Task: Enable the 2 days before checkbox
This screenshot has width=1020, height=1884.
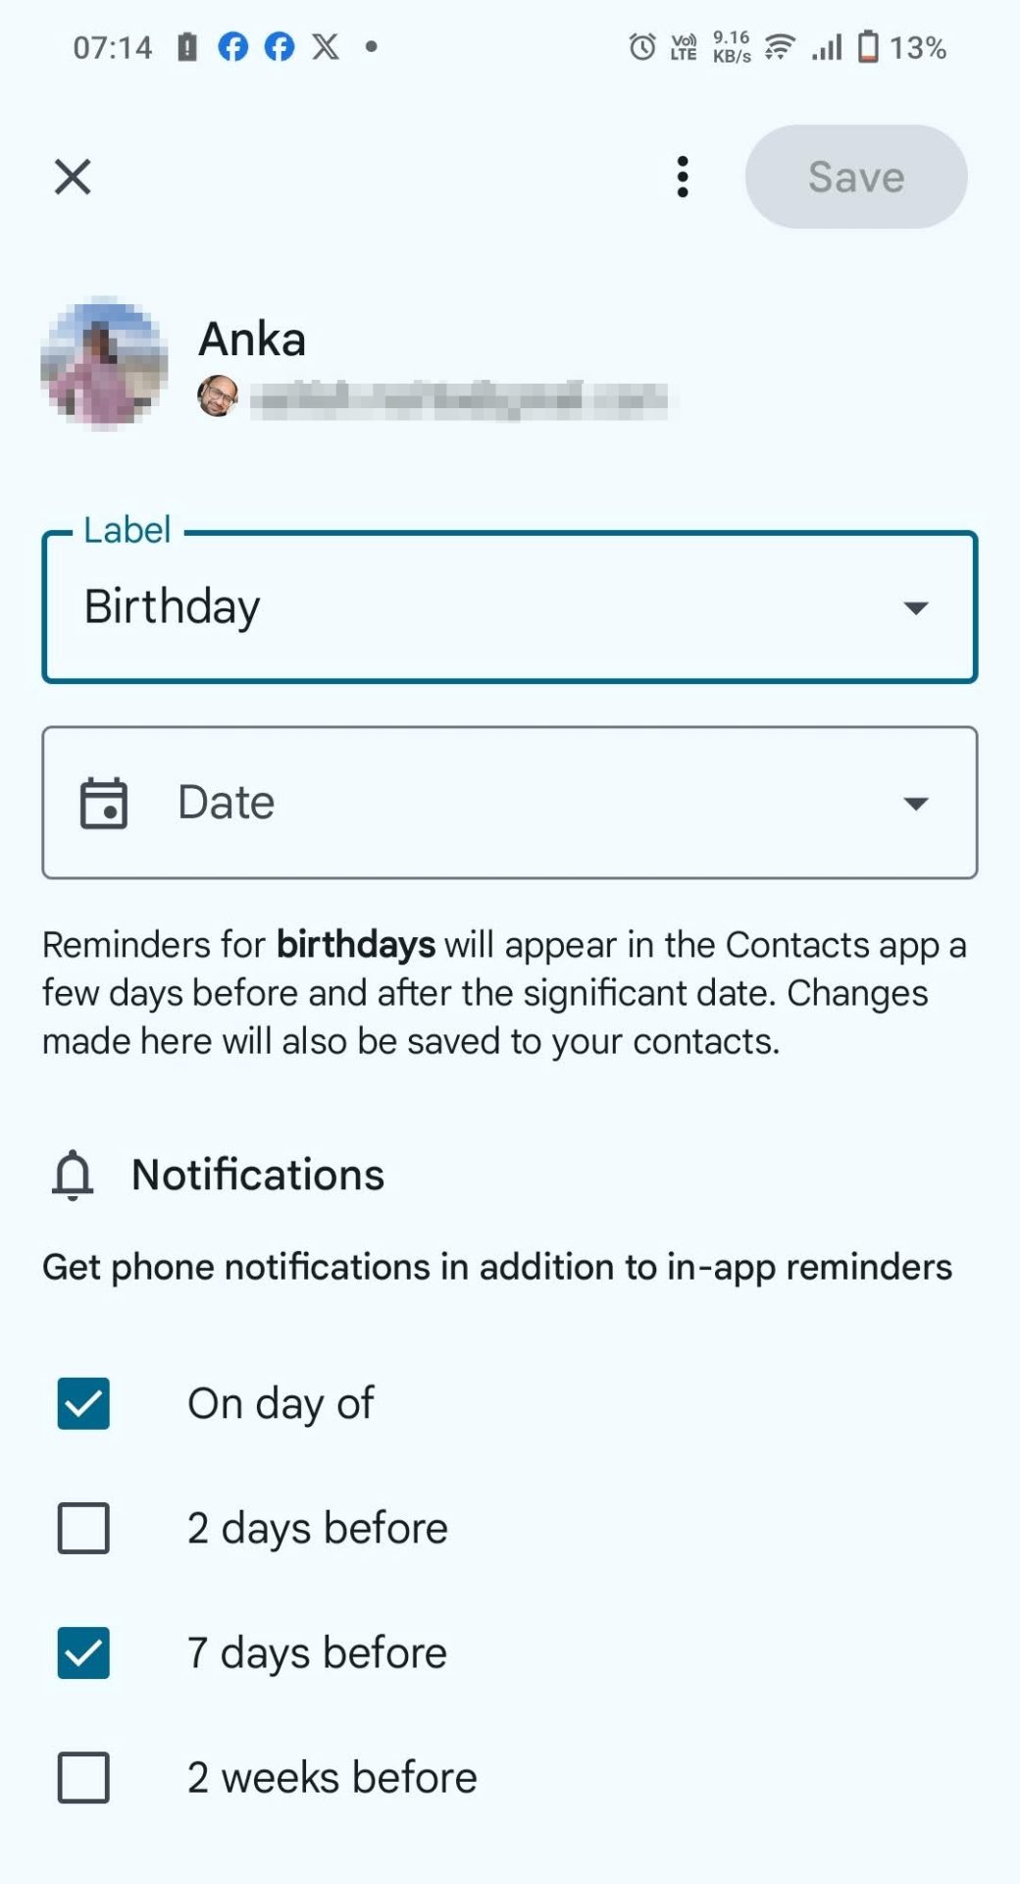Action: click(x=83, y=1528)
